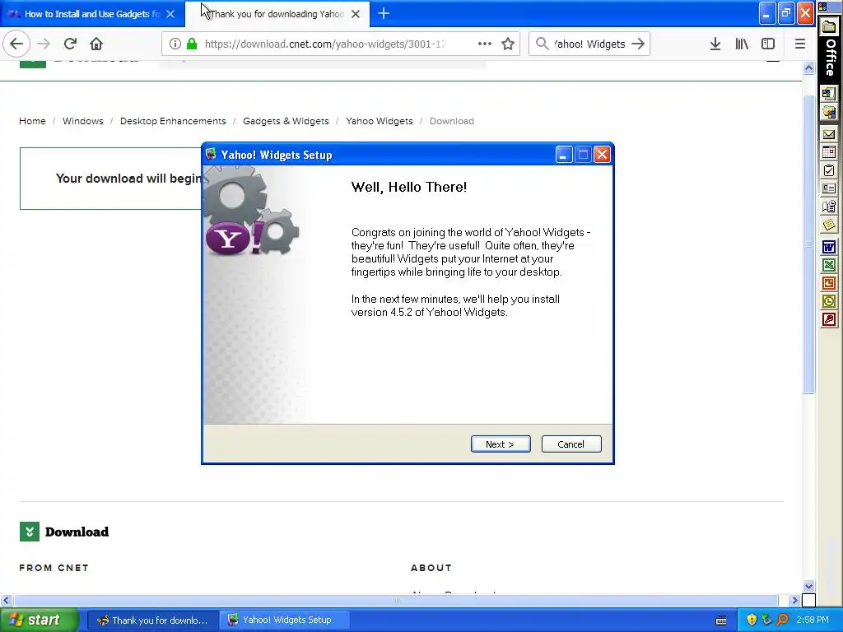
Task: Open New Journal Entry icon in Office bar
Action: coord(829,207)
